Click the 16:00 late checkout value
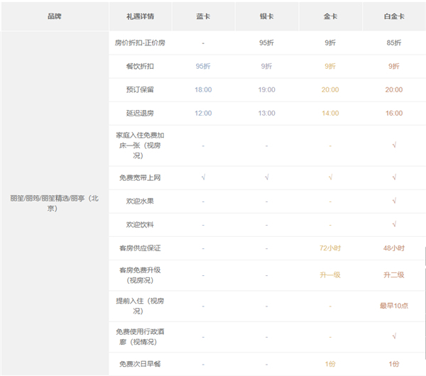 point(393,114)
